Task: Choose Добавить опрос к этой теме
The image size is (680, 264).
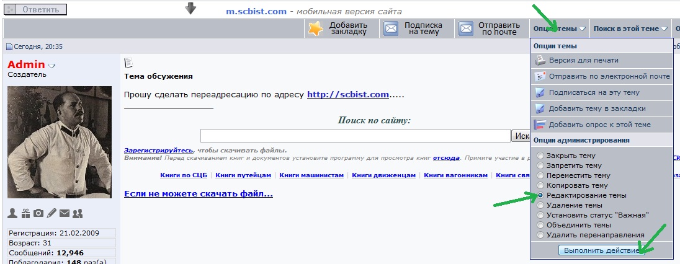Action: pyautogui.click(x=599, y=125)
